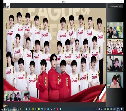Click rightmost small overlay webcam thumbnail
This screenshot has height=111, width=126.
tap(26, 96)
